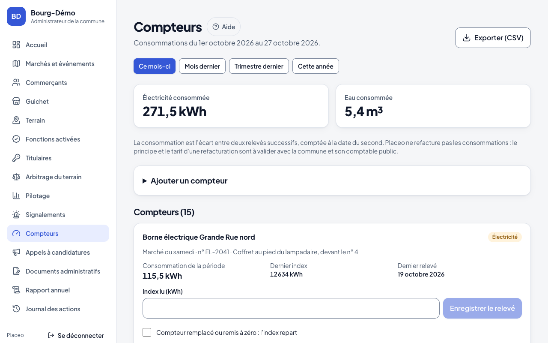
Task: Click the download icon in the Exporter button
Action: click(x=467, y=38)
